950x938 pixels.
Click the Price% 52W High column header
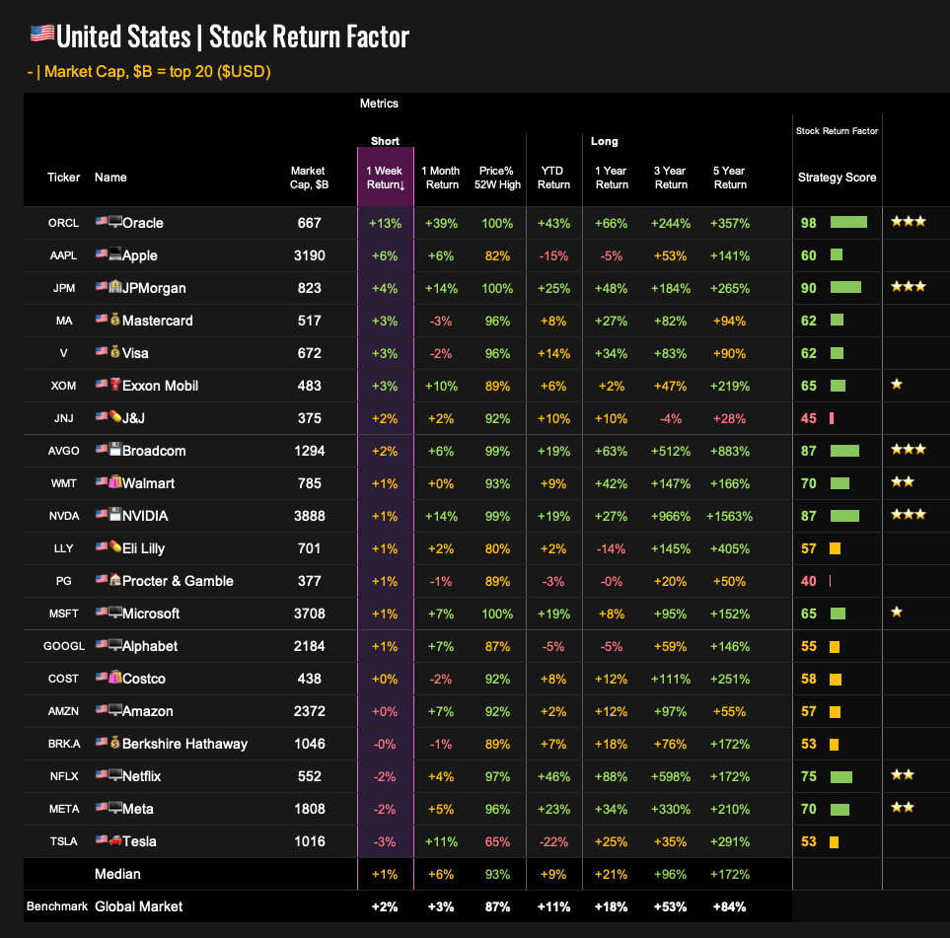pyautogui.click(x=497, y=178)
